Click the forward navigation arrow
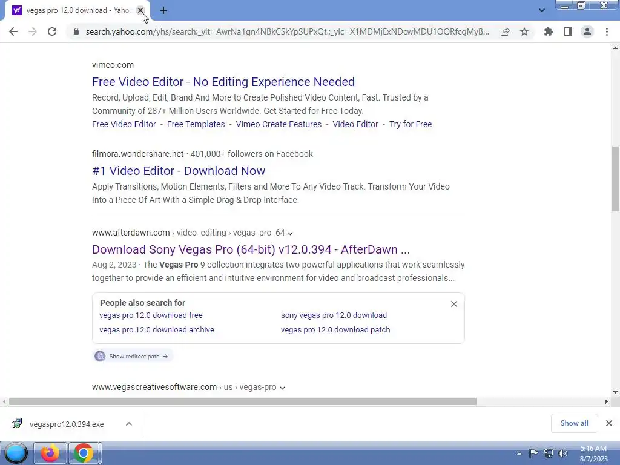Viewport: 620px width, 465px height. pos(33,31)
